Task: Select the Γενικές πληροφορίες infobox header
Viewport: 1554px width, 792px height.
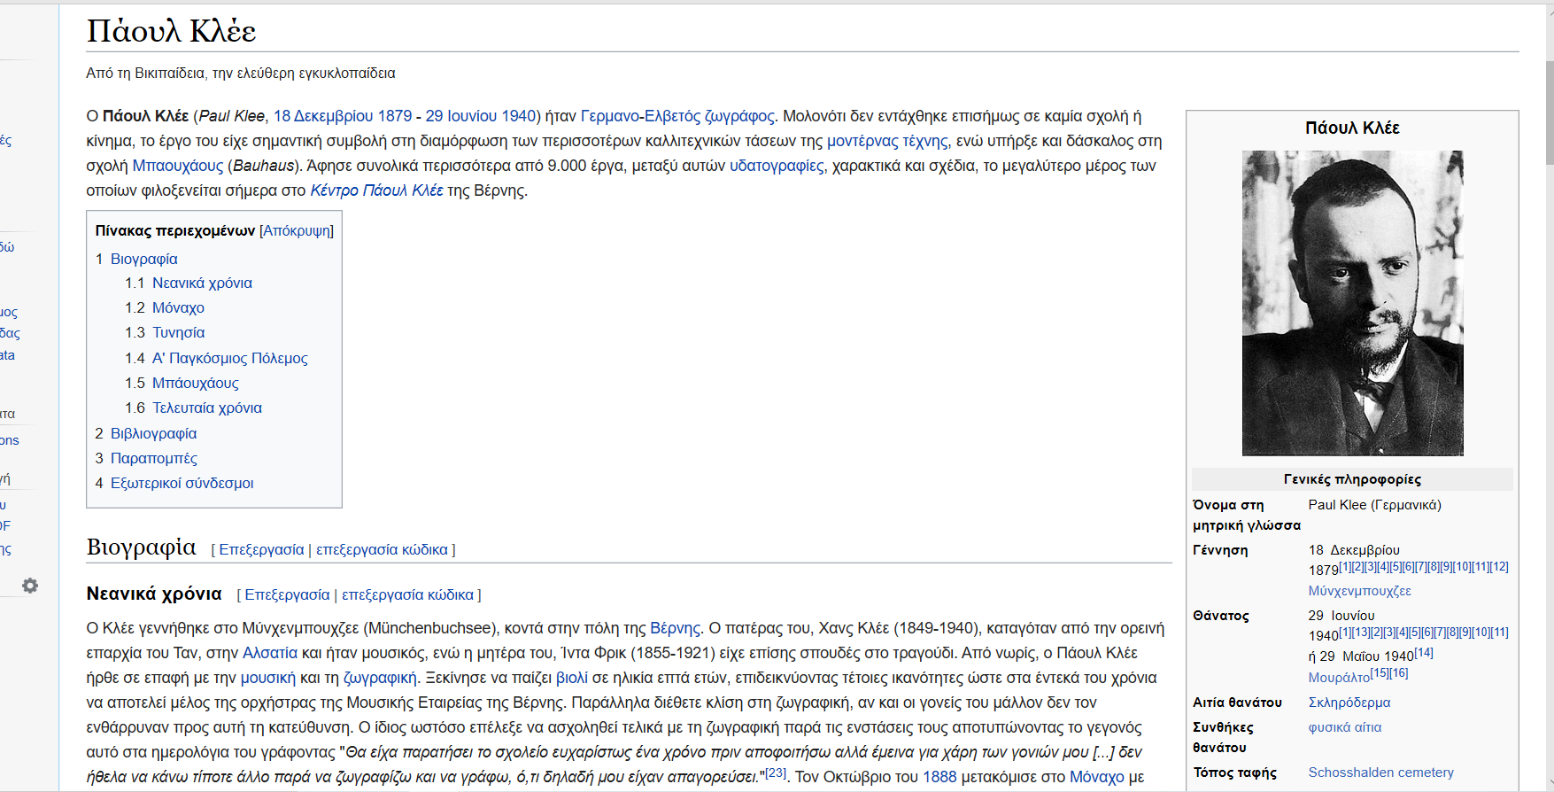Action: point(1352,479)
